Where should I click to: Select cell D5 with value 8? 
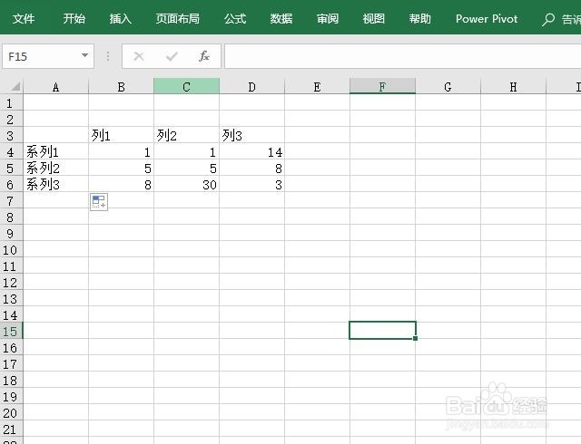(252, 168)
